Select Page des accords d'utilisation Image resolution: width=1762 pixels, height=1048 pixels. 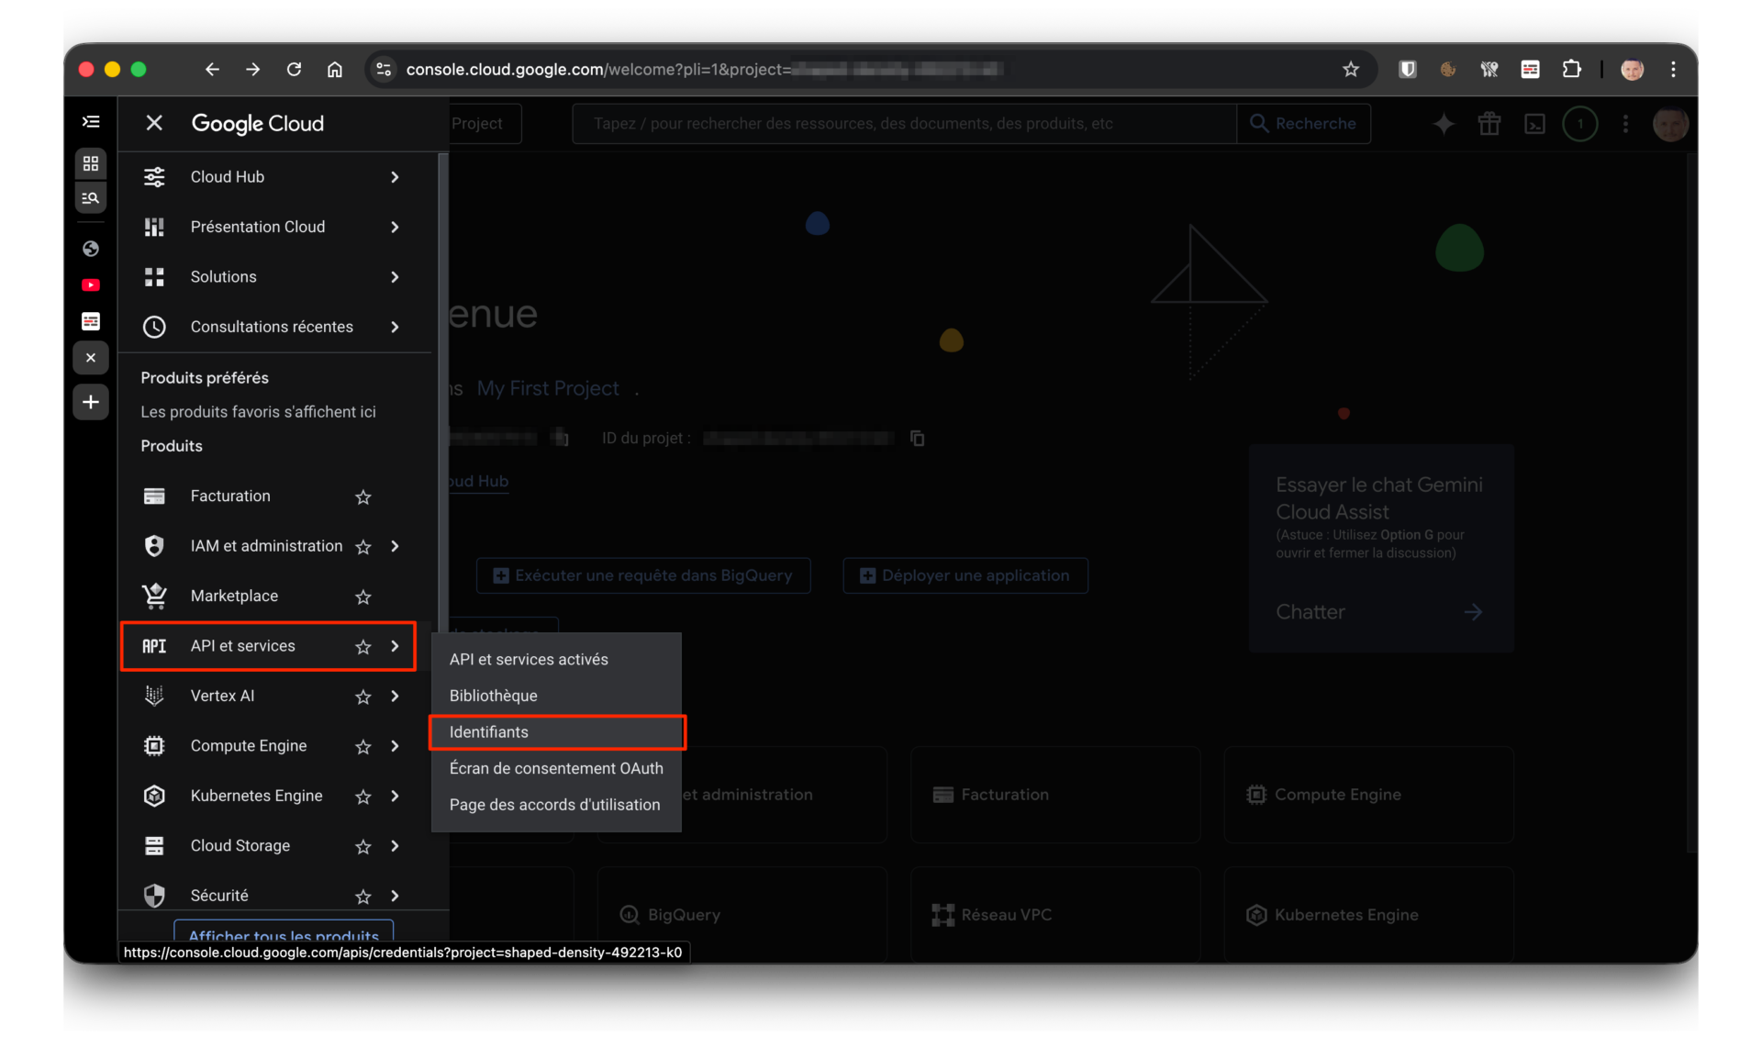click(556, 805)
